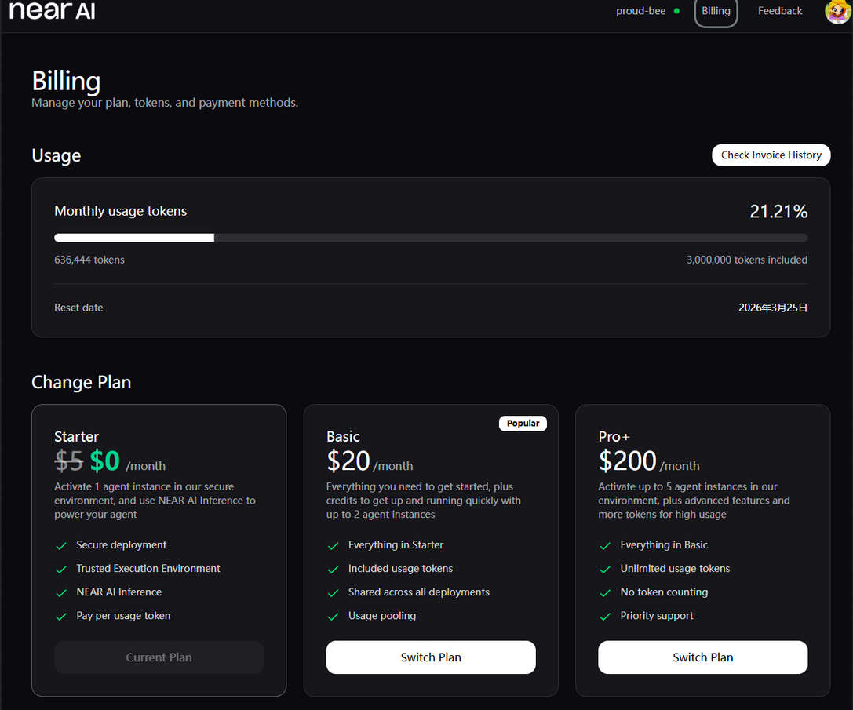Click the 21.21% usage percentage
This screenshot has width=853, height=710.
[778, 211]
